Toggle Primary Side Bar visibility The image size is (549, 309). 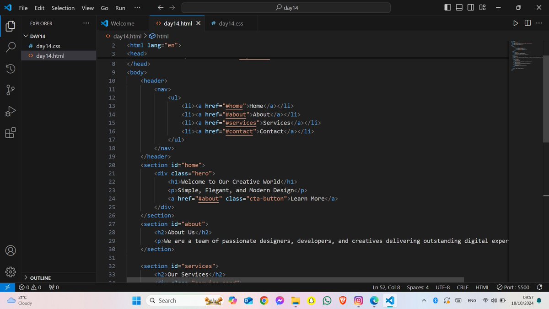click(447, 8)
